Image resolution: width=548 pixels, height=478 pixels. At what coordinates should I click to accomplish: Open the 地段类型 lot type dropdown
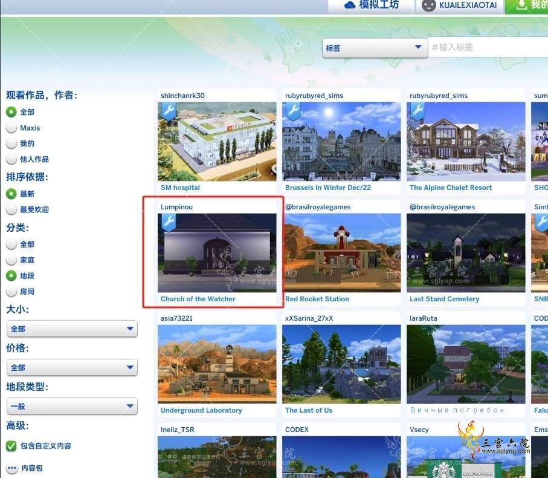coord(72,406)
